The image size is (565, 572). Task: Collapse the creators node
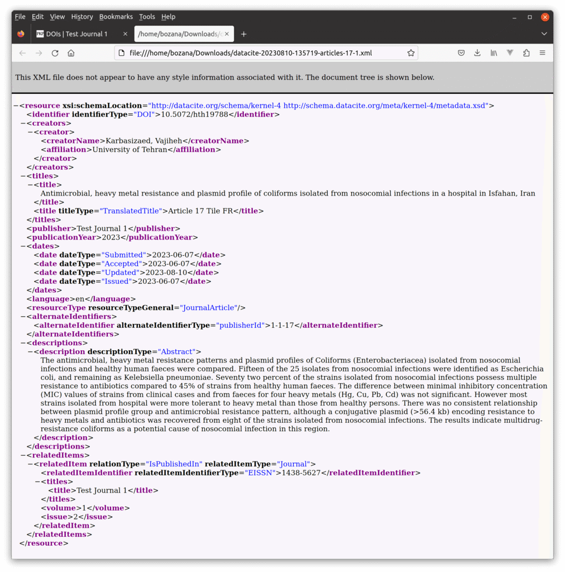point(22,123)
